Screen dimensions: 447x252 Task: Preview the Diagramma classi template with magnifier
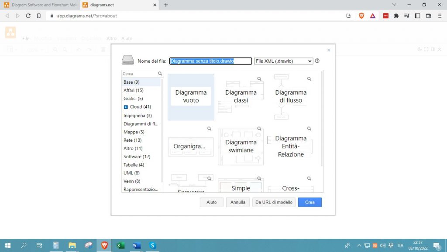click(x=259, y=79)
